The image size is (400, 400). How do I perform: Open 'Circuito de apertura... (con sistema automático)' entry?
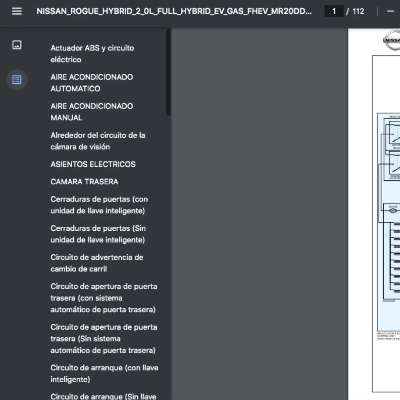[104, 298]
